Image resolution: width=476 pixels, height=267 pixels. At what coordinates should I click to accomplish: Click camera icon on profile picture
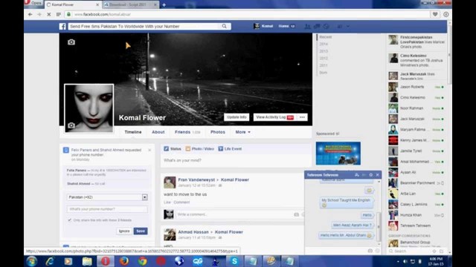tap(71, 125)
